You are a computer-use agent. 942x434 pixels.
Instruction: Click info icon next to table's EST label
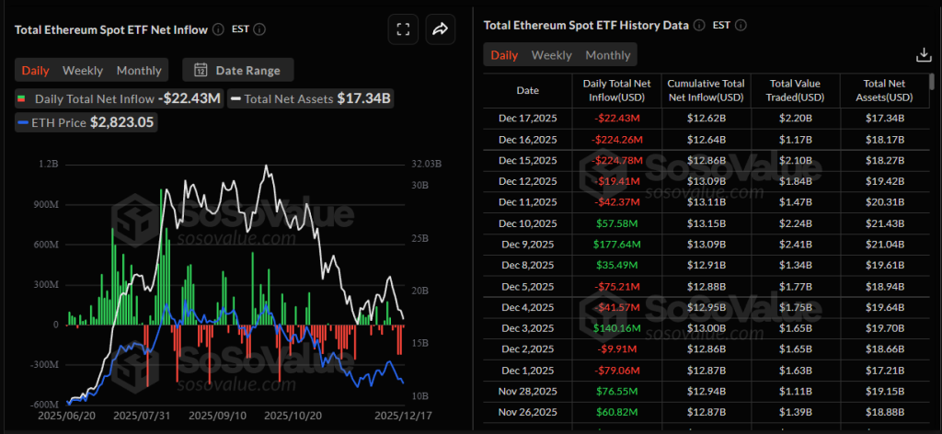pos(741,26)
